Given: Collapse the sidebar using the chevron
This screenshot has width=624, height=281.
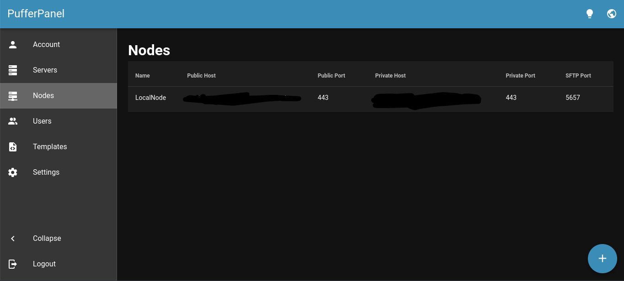Looking at the screenshot, I should tap(12, 238).
